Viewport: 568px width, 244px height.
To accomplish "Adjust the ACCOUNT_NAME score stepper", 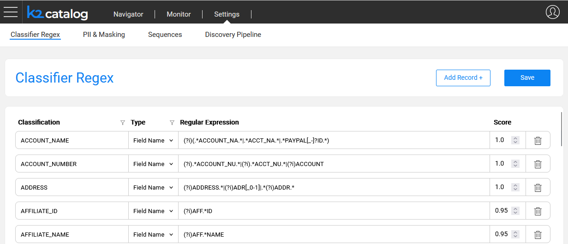I will (515, 140).
